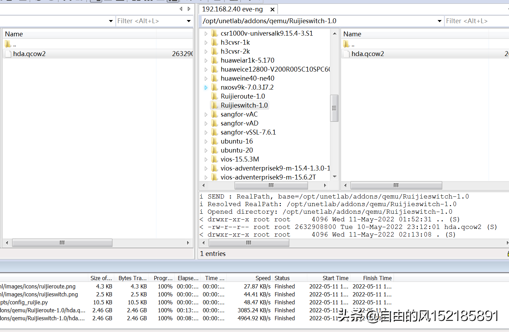
Task: Open the remote path dropdown list
Action: coord(439,21)
